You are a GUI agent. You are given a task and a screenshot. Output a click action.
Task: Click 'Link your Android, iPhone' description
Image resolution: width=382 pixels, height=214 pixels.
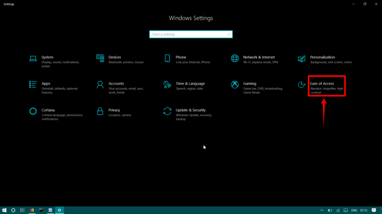pos(193,62)
